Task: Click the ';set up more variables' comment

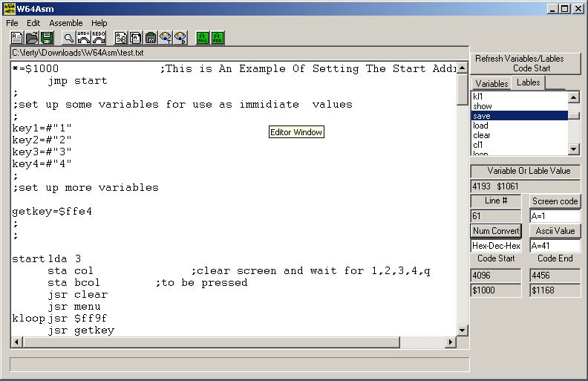Action: [85, 187]
